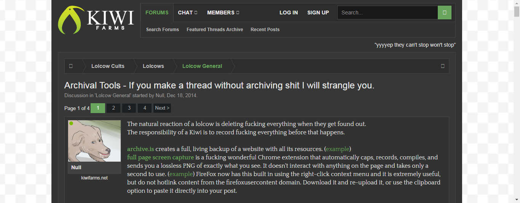
Task: Click the Archival Tools thread title
Action: coord(219,85)
